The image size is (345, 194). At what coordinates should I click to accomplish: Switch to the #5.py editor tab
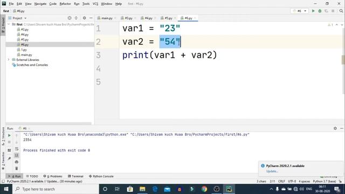point(168,18)
